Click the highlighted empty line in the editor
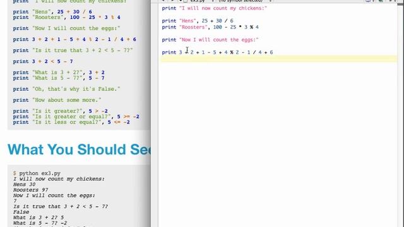 (x=279, y=59)
